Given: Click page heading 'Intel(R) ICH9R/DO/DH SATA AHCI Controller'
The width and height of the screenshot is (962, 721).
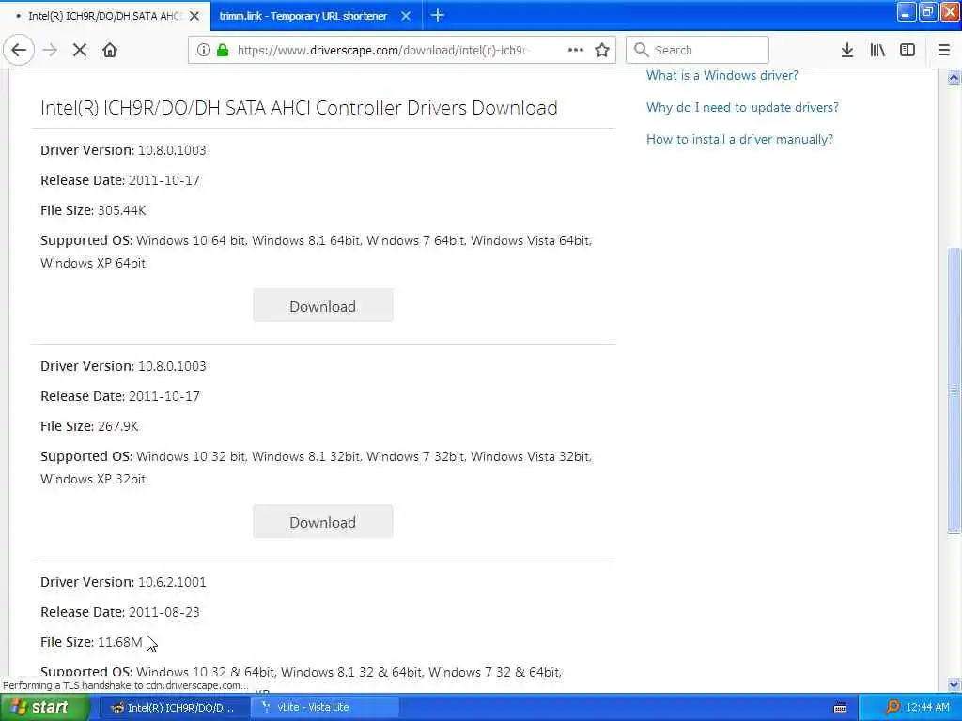Looking at the screenshot, I should click(299, 108).
